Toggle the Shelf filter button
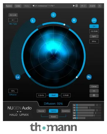The height and width of the screenshot is (134, 107). pos(53,95)
